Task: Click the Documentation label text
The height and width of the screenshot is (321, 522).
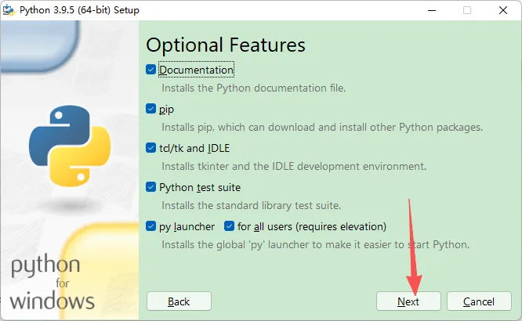Action: click(x=196, y=70)
